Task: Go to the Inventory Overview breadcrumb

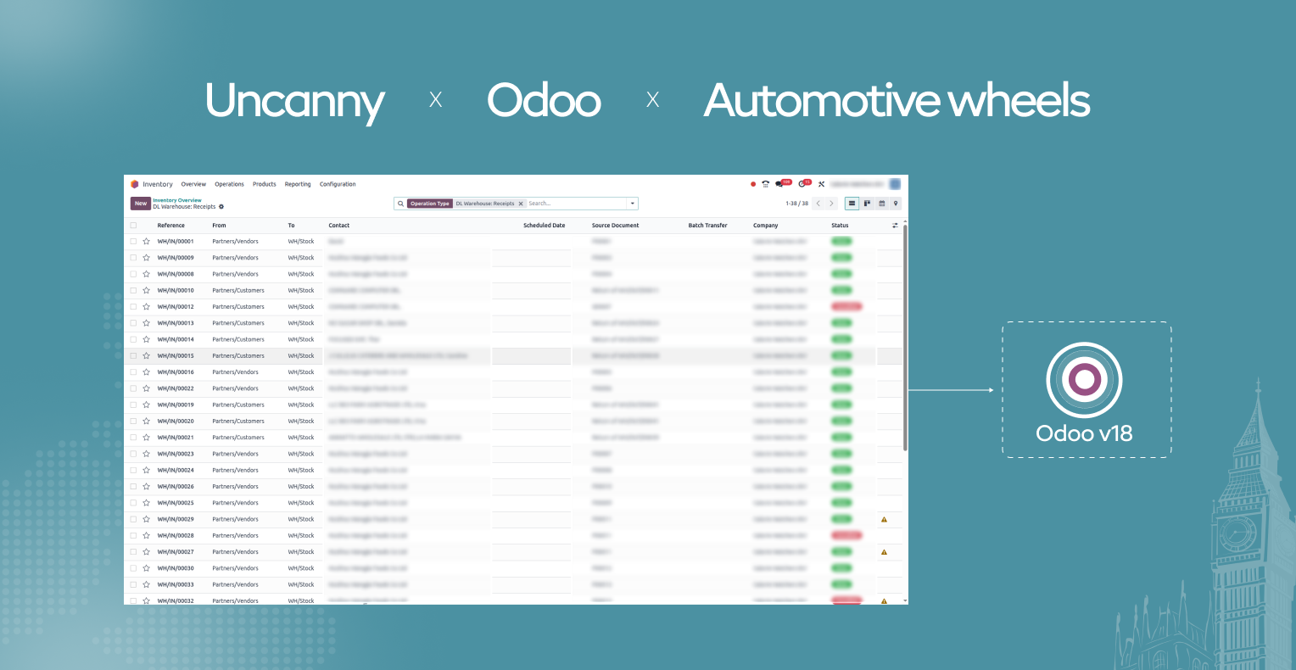Action: point(177,200)
